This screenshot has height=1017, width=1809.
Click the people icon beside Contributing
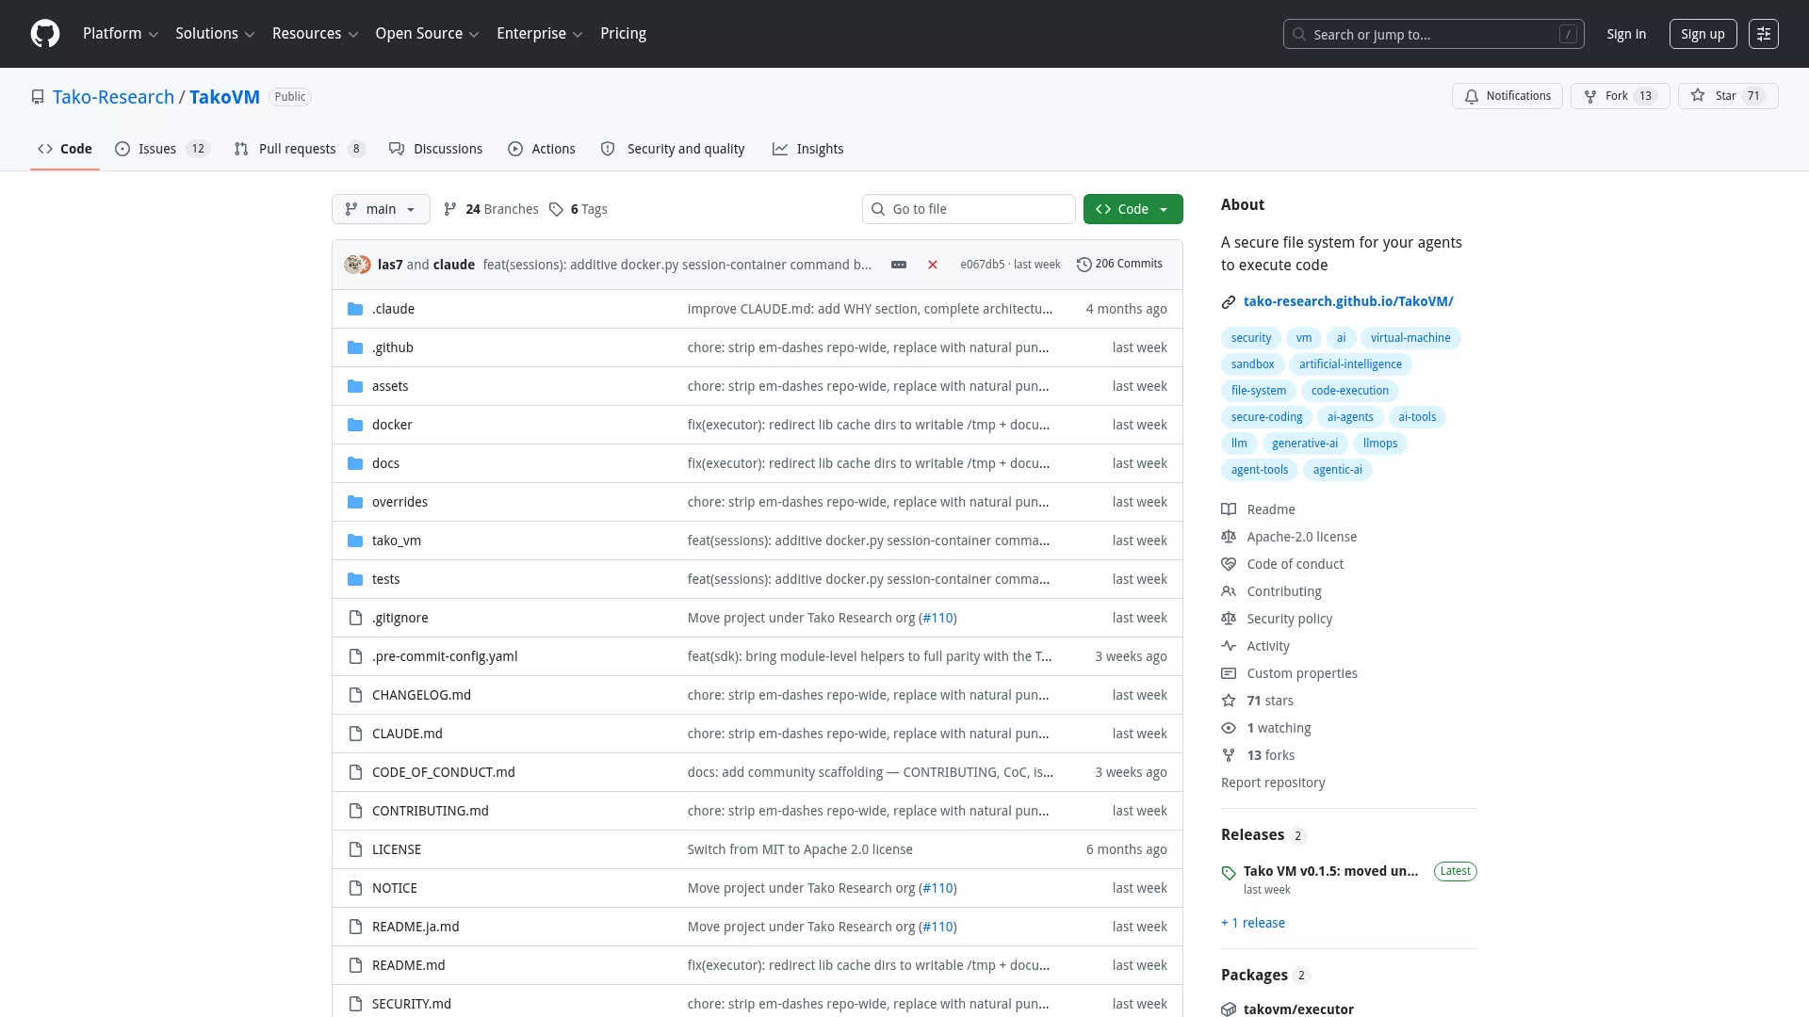1229,591
